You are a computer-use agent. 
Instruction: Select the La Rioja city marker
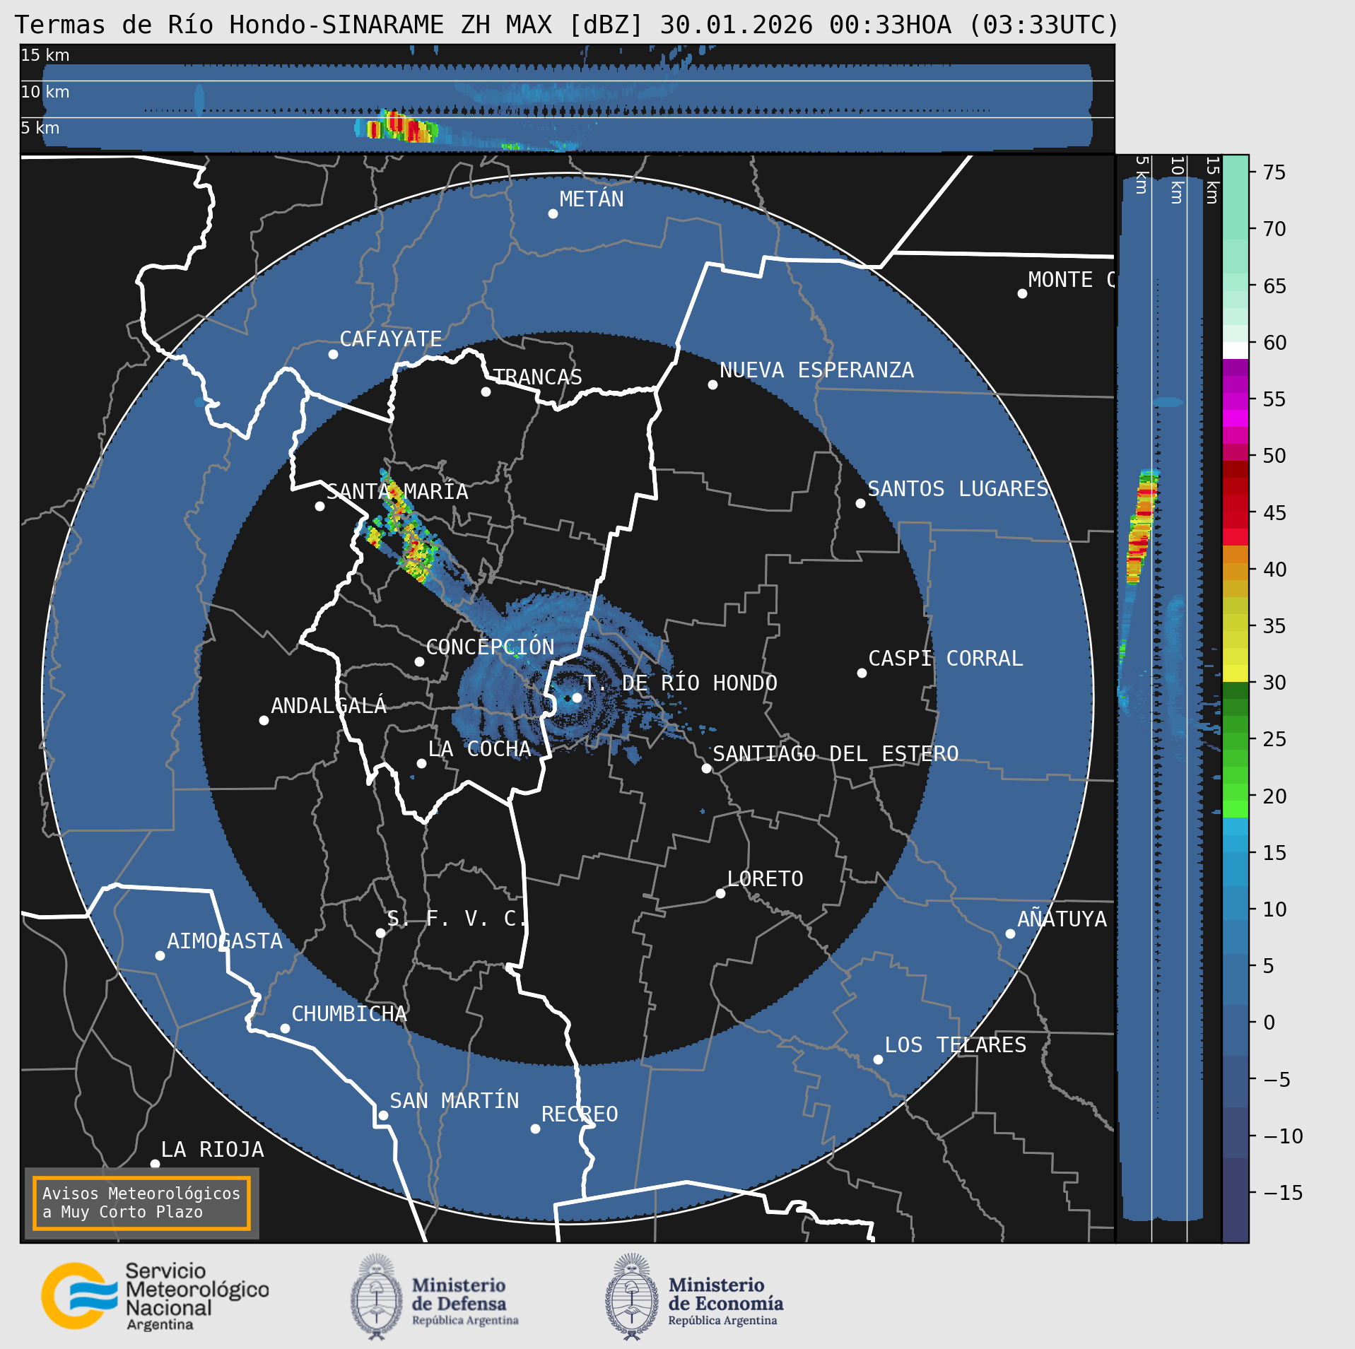pos(155,1163)
